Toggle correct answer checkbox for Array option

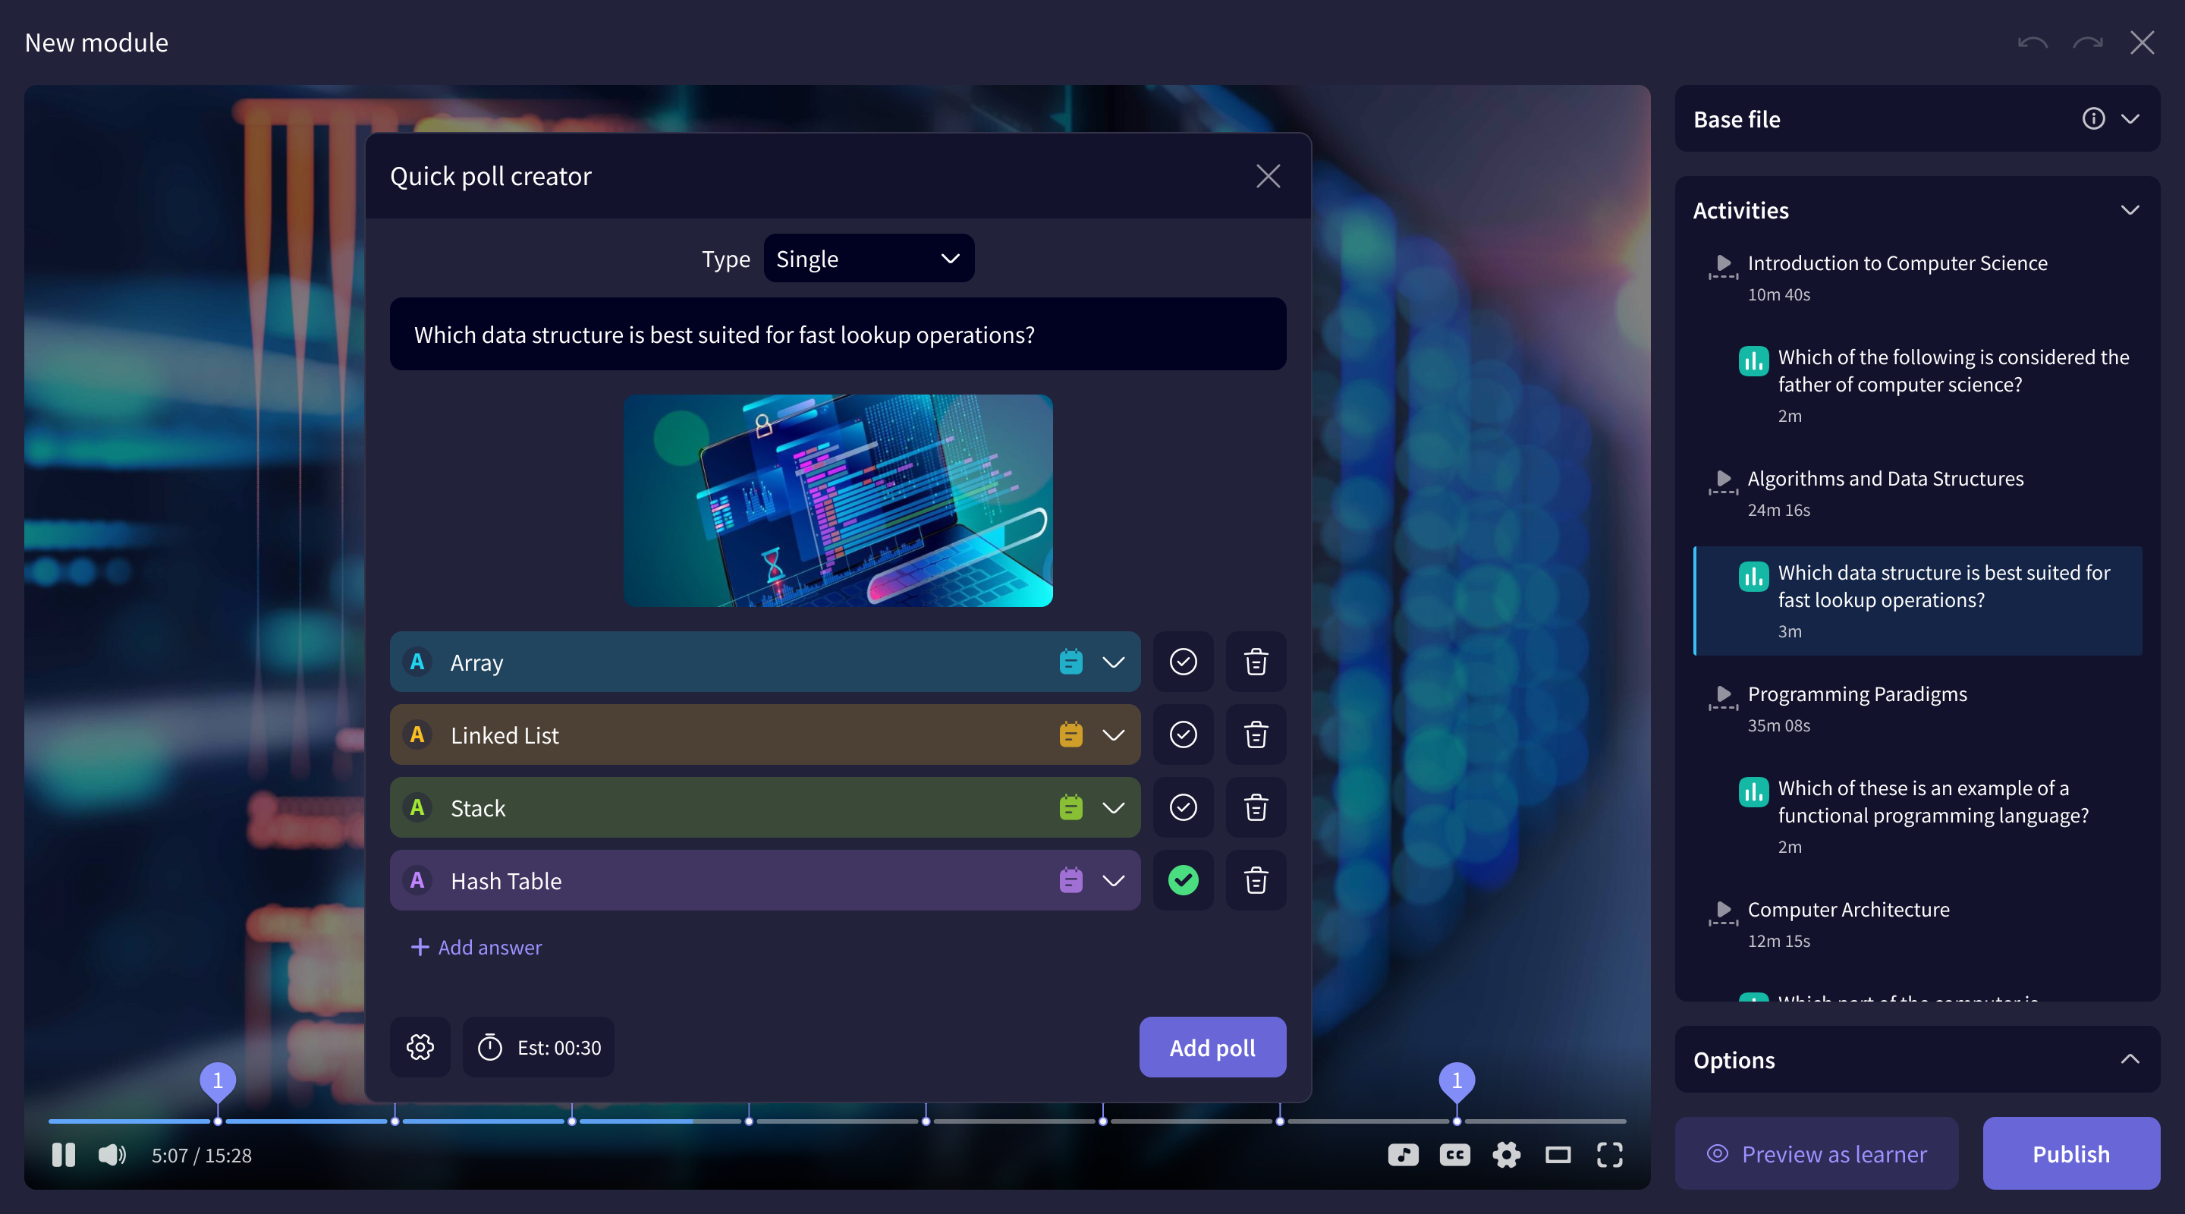1184,661
